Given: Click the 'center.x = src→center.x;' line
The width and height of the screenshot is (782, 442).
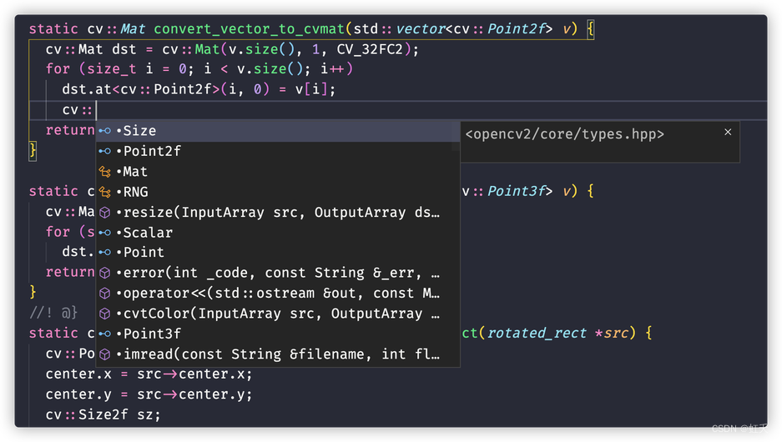Looking at the screenshot, I should click(x=149, y=374).
